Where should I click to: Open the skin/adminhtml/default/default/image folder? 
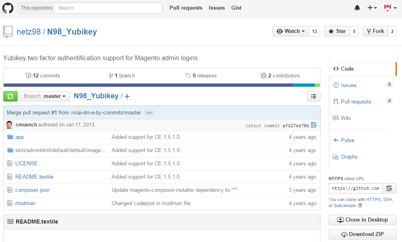(60, 150)
